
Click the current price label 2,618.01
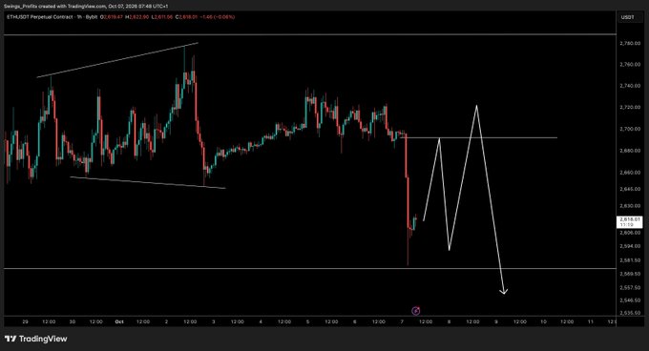pyautogui.click(x=629, y=222)
